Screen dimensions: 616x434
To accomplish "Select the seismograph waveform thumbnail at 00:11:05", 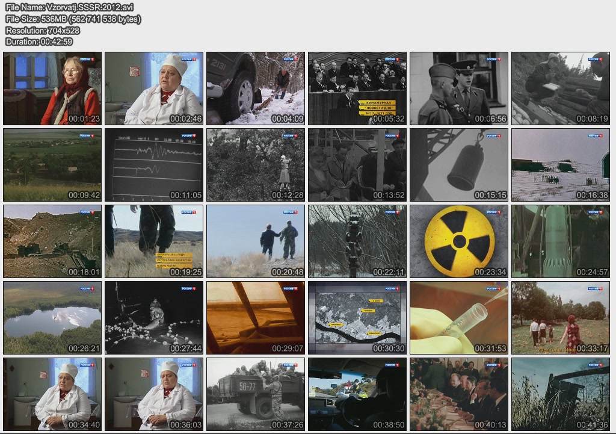I will click(154, 165).
